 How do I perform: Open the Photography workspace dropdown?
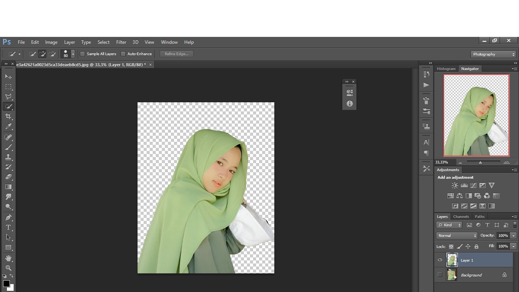pos(493,54)
